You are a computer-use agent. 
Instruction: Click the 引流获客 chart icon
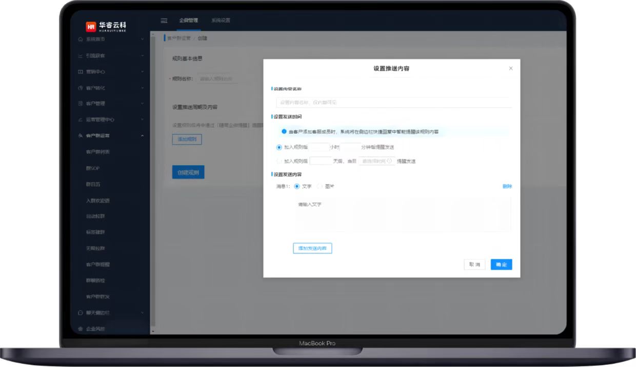(x=81, y=56)
